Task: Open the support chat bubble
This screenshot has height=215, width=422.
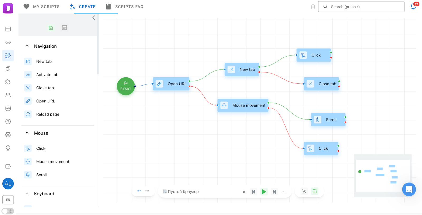Action: tap(409, 189)
